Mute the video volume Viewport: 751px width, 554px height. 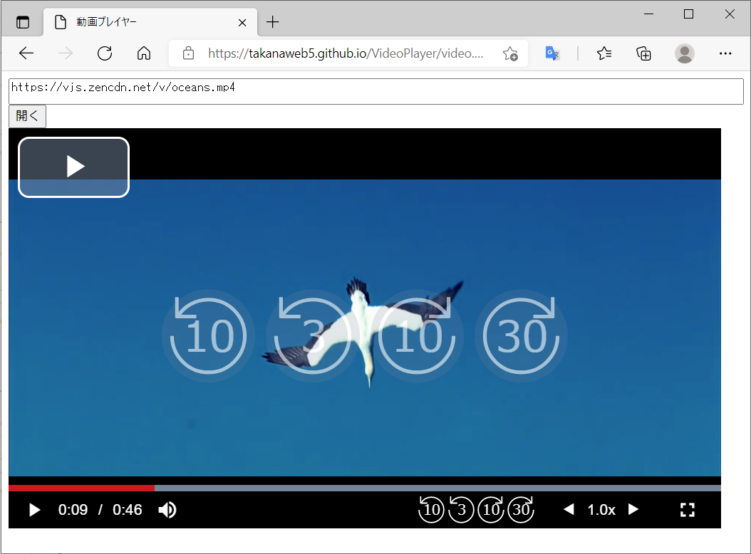point(167,509)
